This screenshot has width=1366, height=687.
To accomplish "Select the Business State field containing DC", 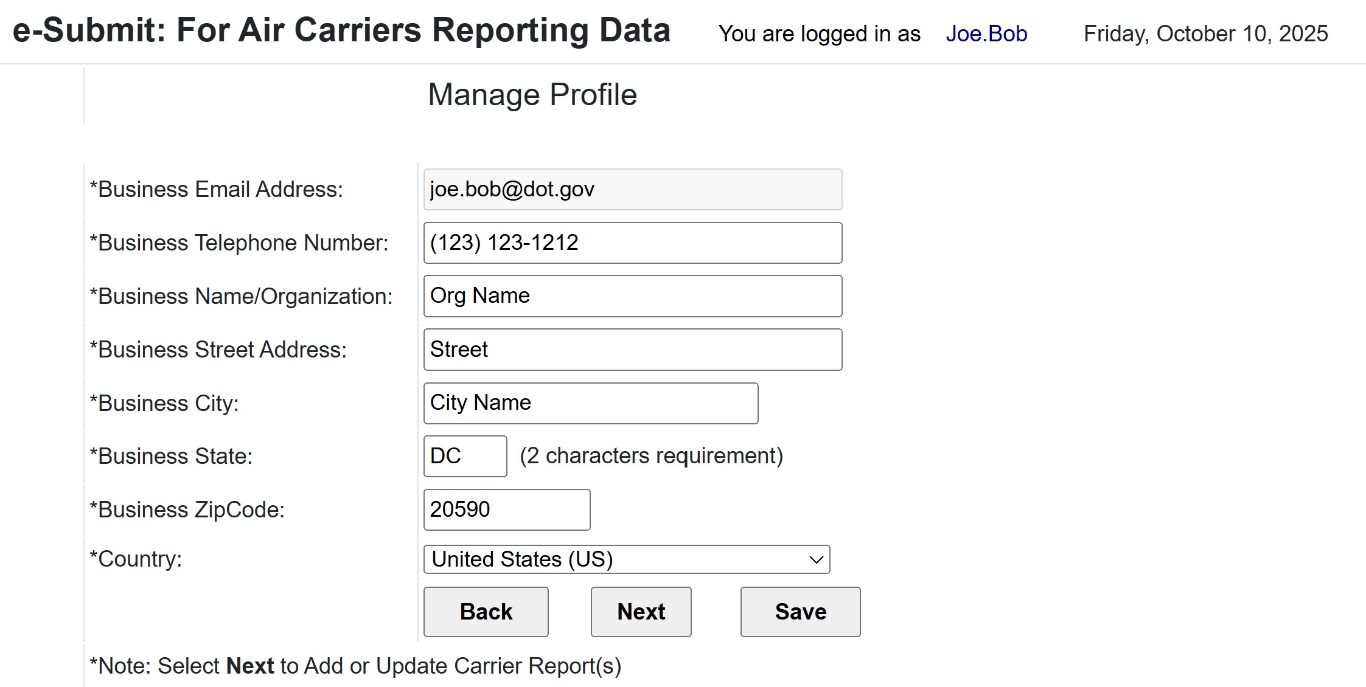I will [x=464, y=456].
